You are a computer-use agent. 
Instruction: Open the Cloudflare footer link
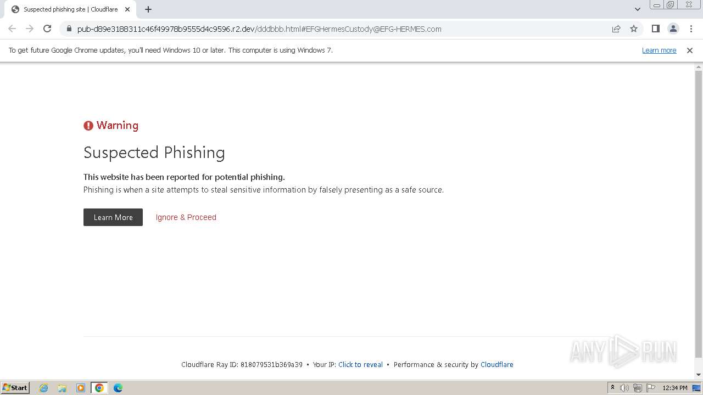pos(496,365)
